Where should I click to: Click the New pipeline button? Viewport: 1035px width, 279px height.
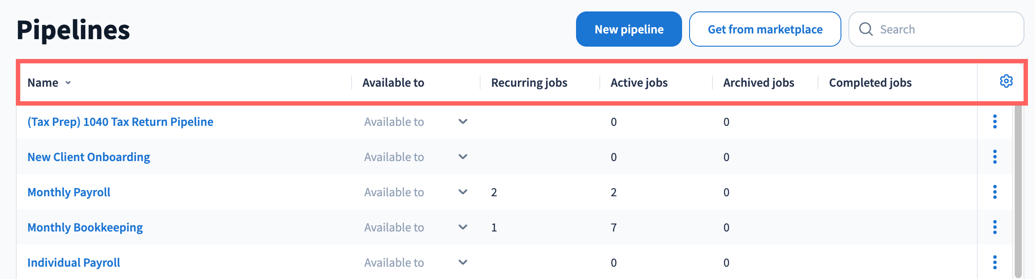(x=628, y=29)
